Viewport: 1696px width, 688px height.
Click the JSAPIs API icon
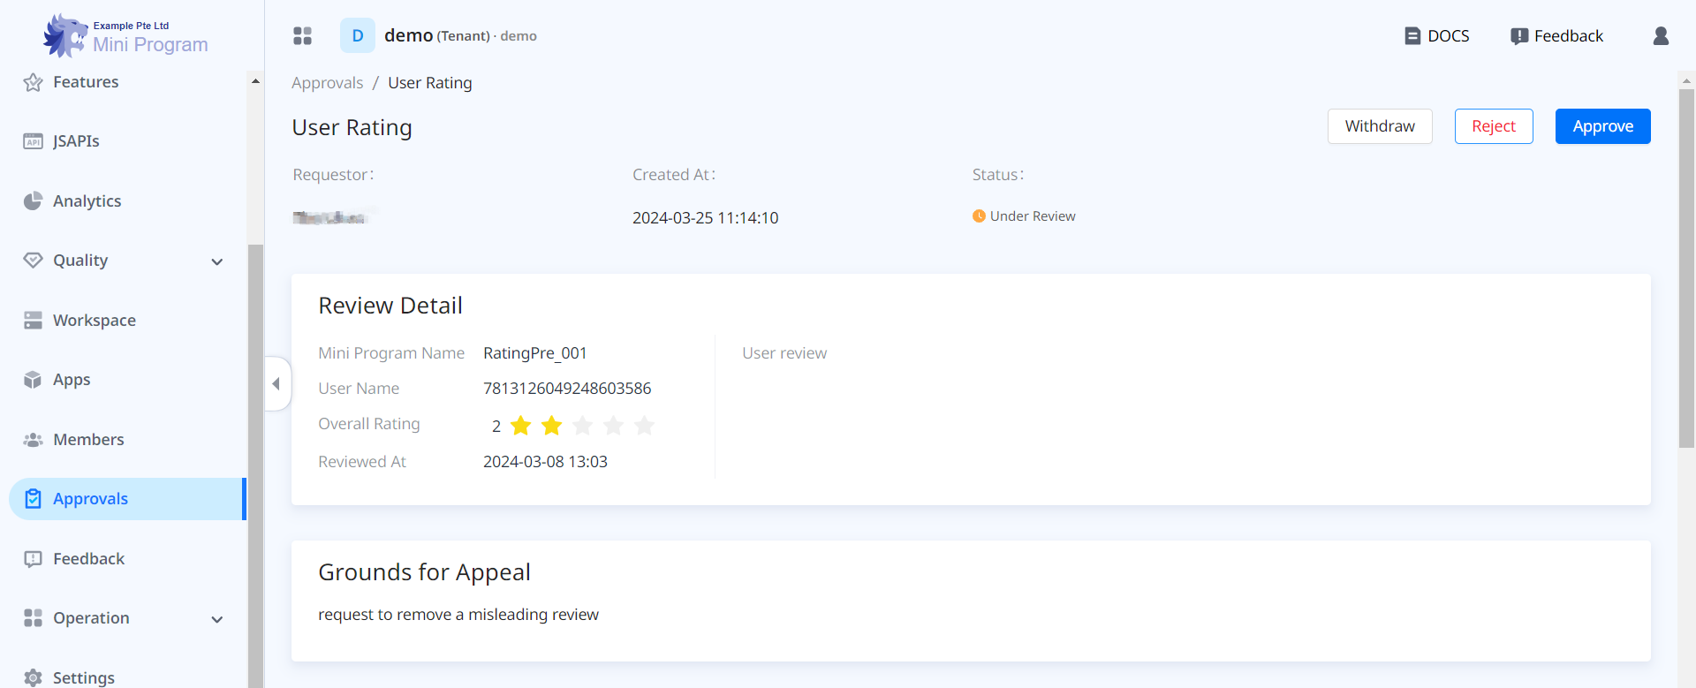[x=34, y=141]
